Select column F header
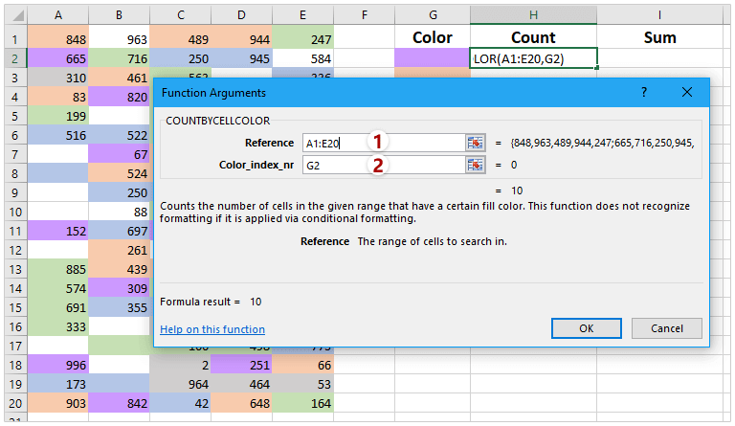This screenshot has height=426, width=735. 365,15
